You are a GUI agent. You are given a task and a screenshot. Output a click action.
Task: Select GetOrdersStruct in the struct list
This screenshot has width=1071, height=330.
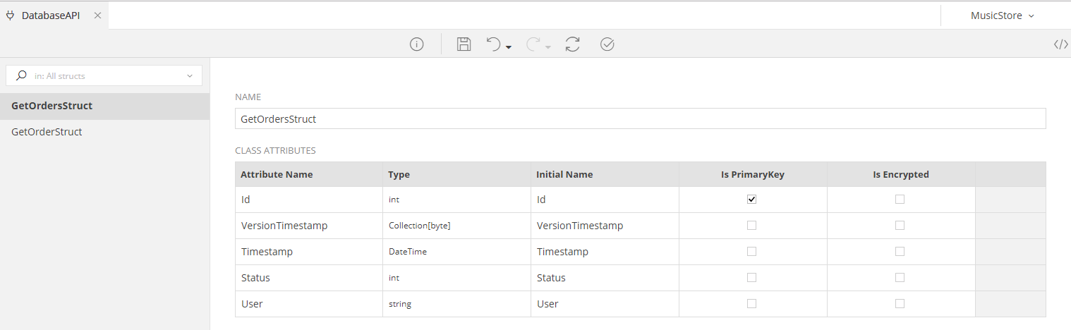52,106
